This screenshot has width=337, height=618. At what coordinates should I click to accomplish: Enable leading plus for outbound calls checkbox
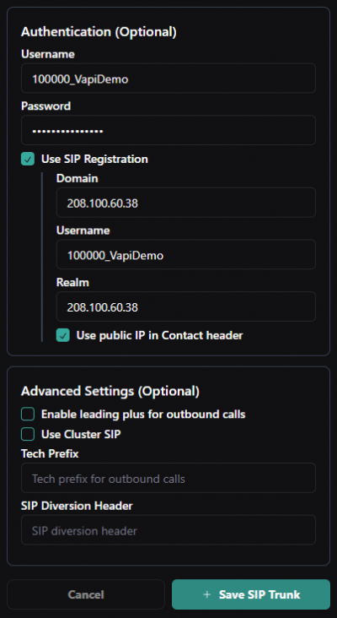(28, 415)
